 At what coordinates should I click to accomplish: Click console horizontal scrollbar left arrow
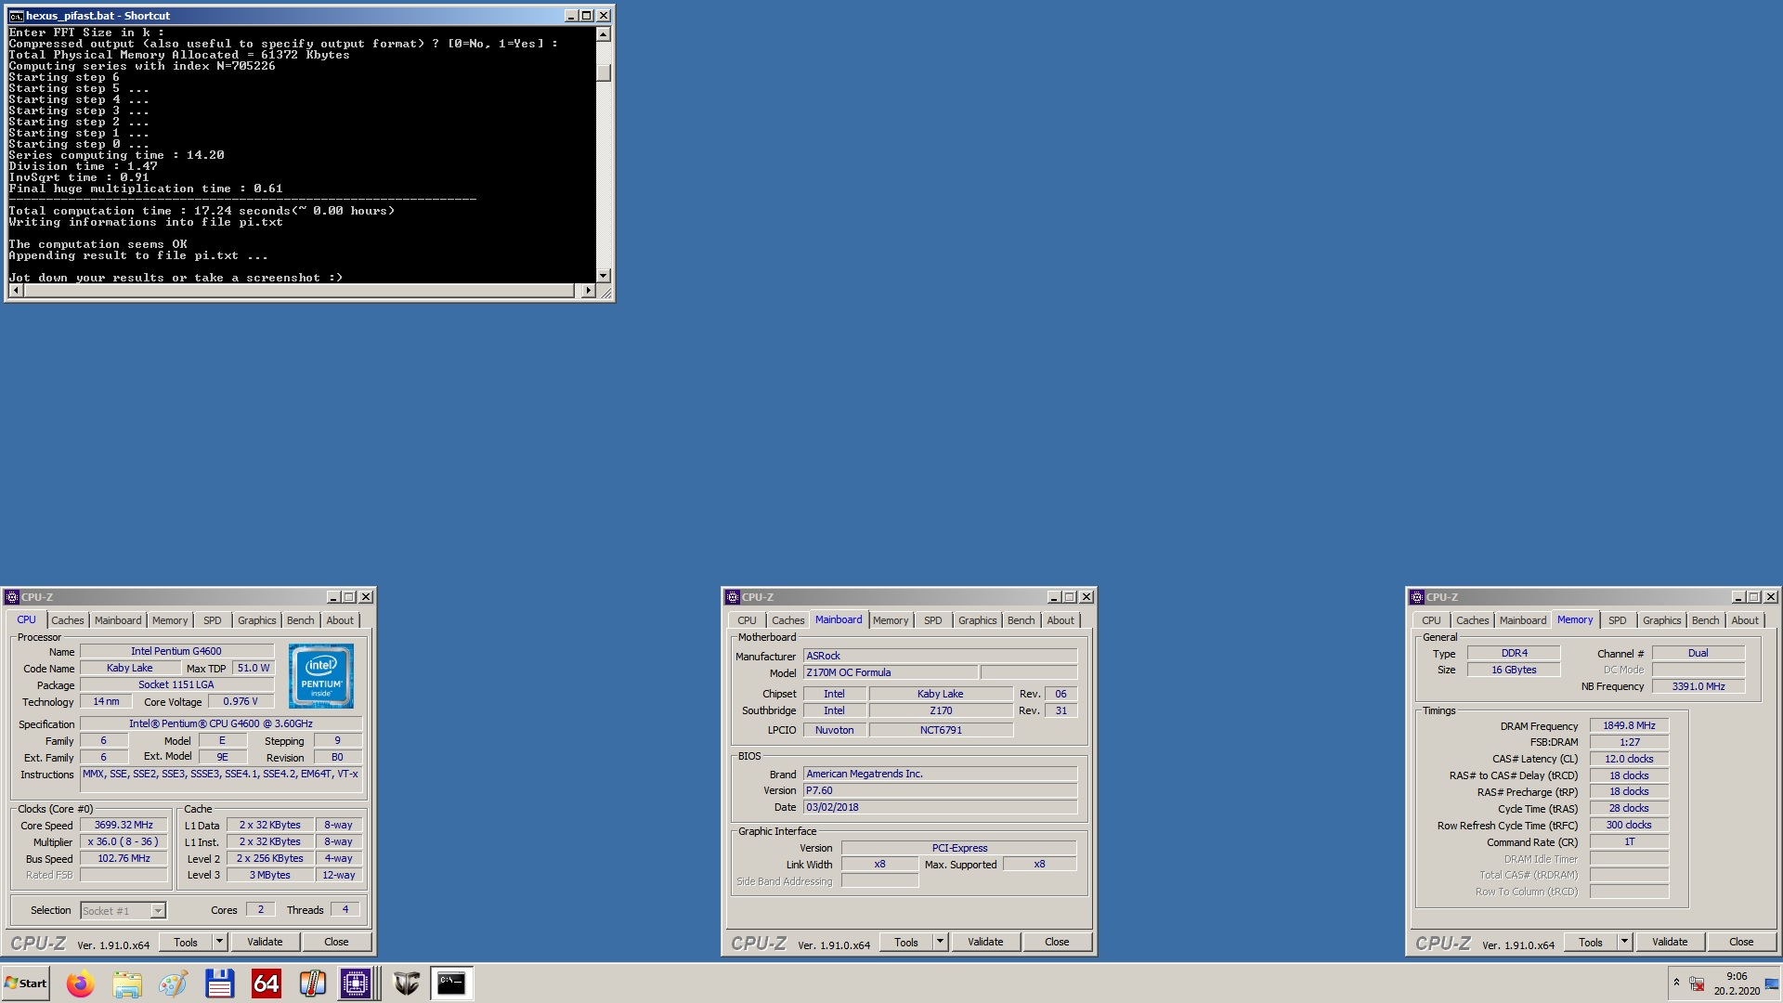(x=16, y=291)
